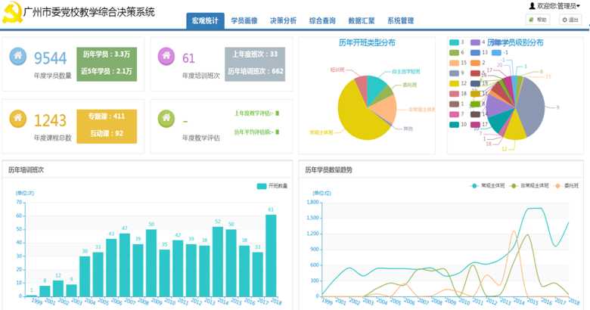Click the yellow home icon beside 年度课程总数
Viewport: 590px width, 310px height.
(18, 119)
